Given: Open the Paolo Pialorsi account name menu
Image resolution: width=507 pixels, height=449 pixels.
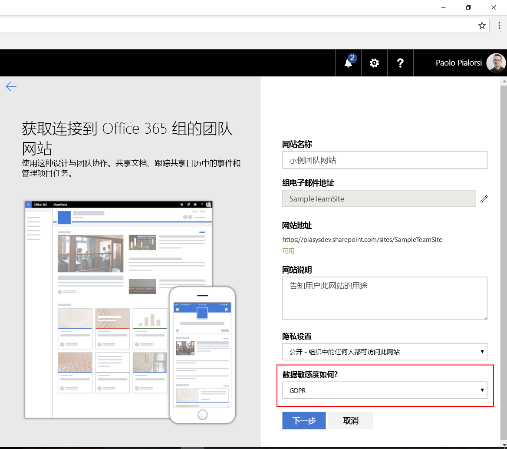Looking at the screenshot, I should pos(459,63).
